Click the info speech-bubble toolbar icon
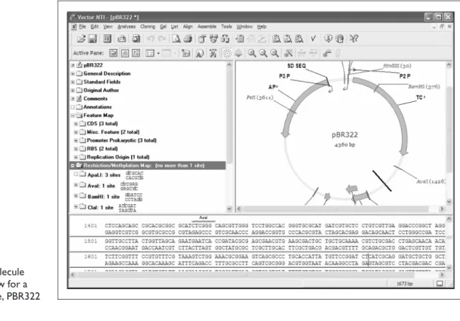The image size is (460, 321). 328,39
